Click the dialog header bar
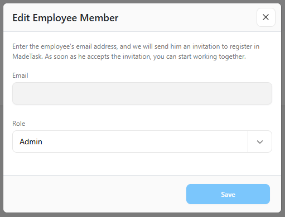Screen dimensions: 285x217 142,17
